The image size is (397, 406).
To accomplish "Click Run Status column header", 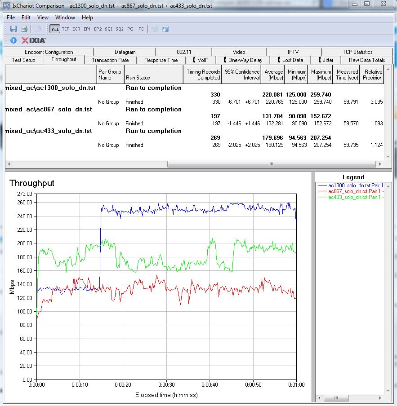I will (154, 75).
